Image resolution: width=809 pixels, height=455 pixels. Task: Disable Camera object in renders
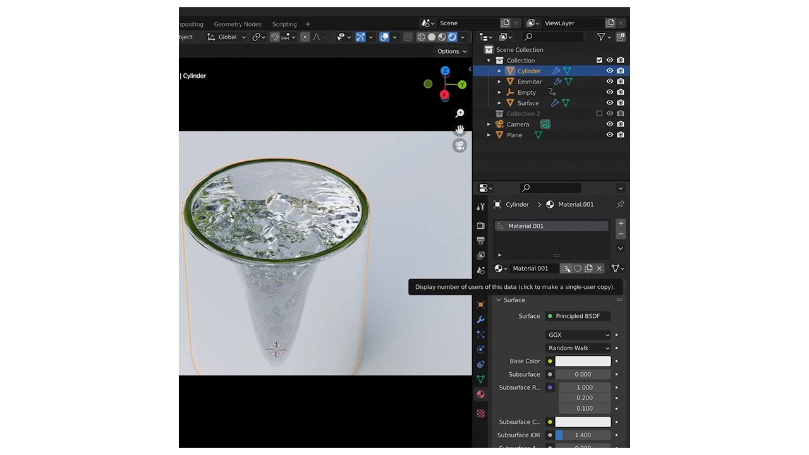[621, 124]
